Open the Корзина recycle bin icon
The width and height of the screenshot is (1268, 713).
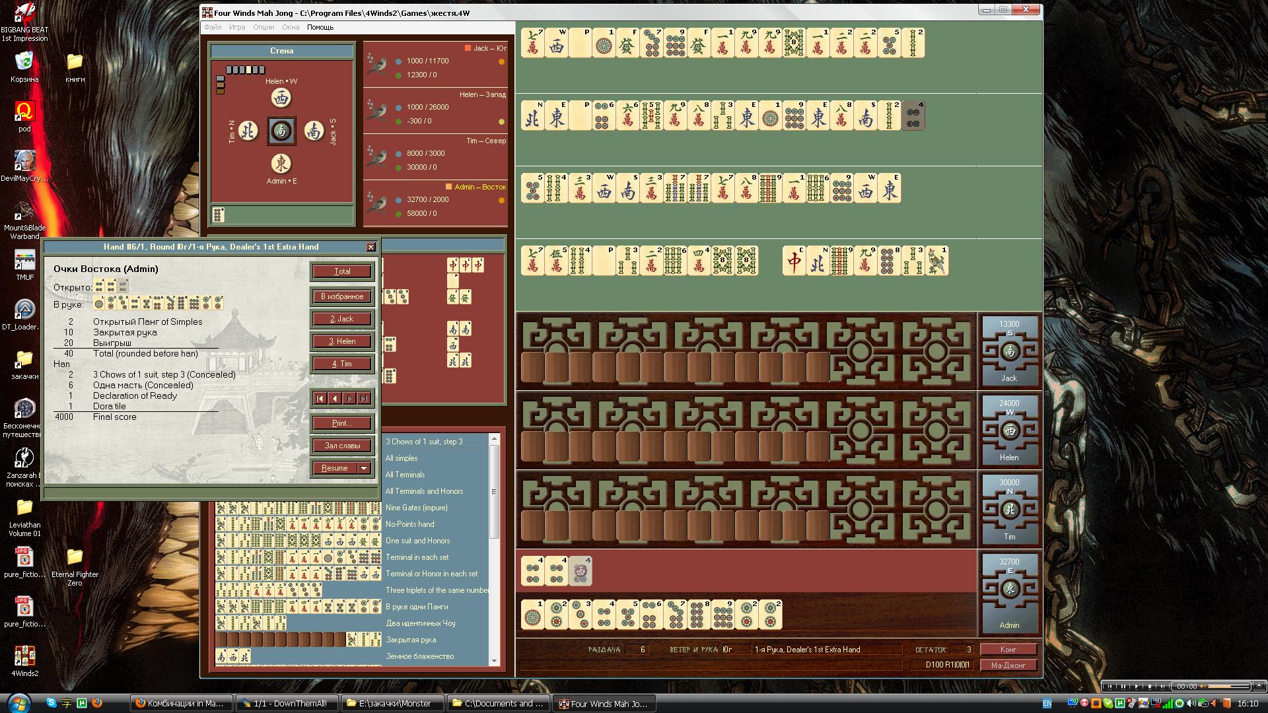tap(24, 67)
